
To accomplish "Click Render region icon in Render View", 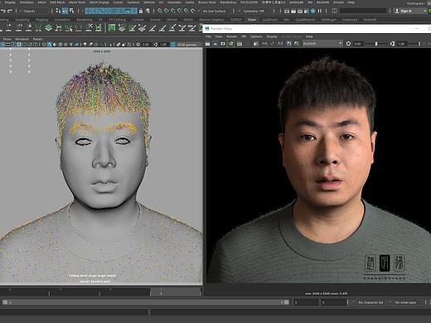I will tap(215, 44).
